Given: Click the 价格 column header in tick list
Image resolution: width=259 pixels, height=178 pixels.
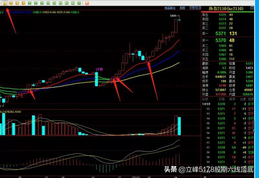Looking at the screenshot, I should (x=222, y=99).
